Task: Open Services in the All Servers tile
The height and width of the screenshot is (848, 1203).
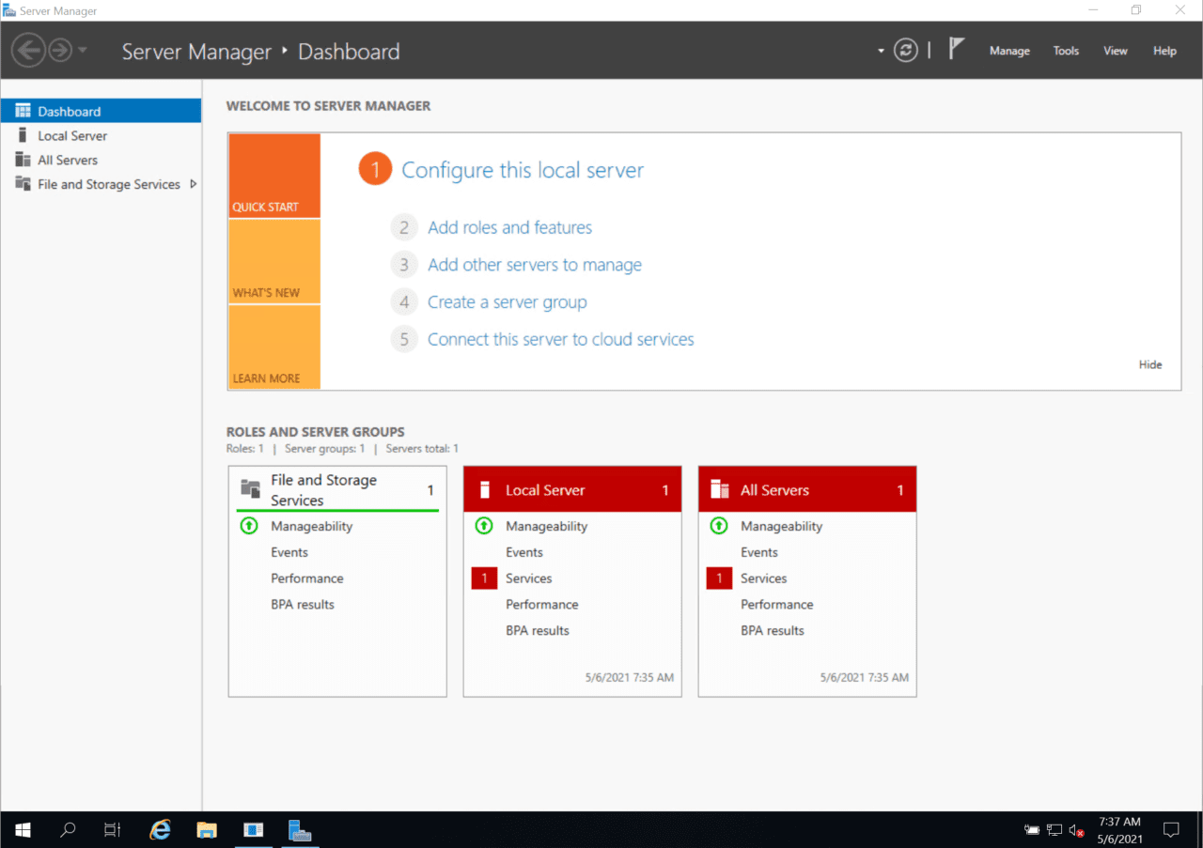Action: click(764, 578)
